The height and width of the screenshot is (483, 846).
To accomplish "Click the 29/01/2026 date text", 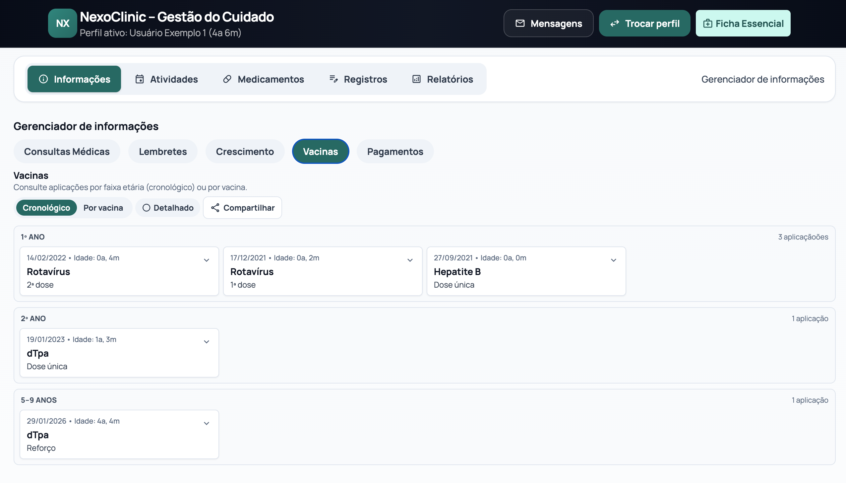I will 46,421.
